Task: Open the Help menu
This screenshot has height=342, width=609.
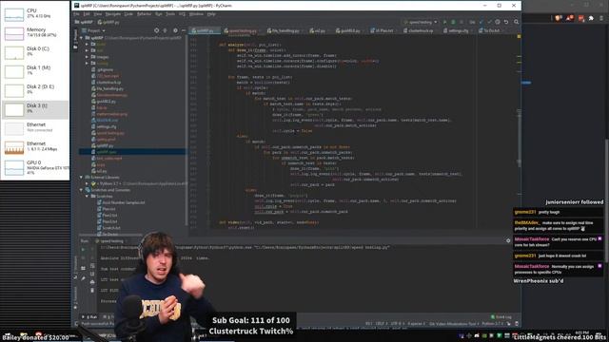Action: (x=211, y=14)
